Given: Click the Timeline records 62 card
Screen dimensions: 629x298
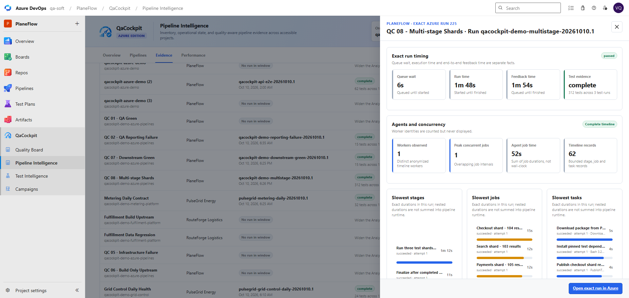Looking at the screenshot, I should (590, 155).
